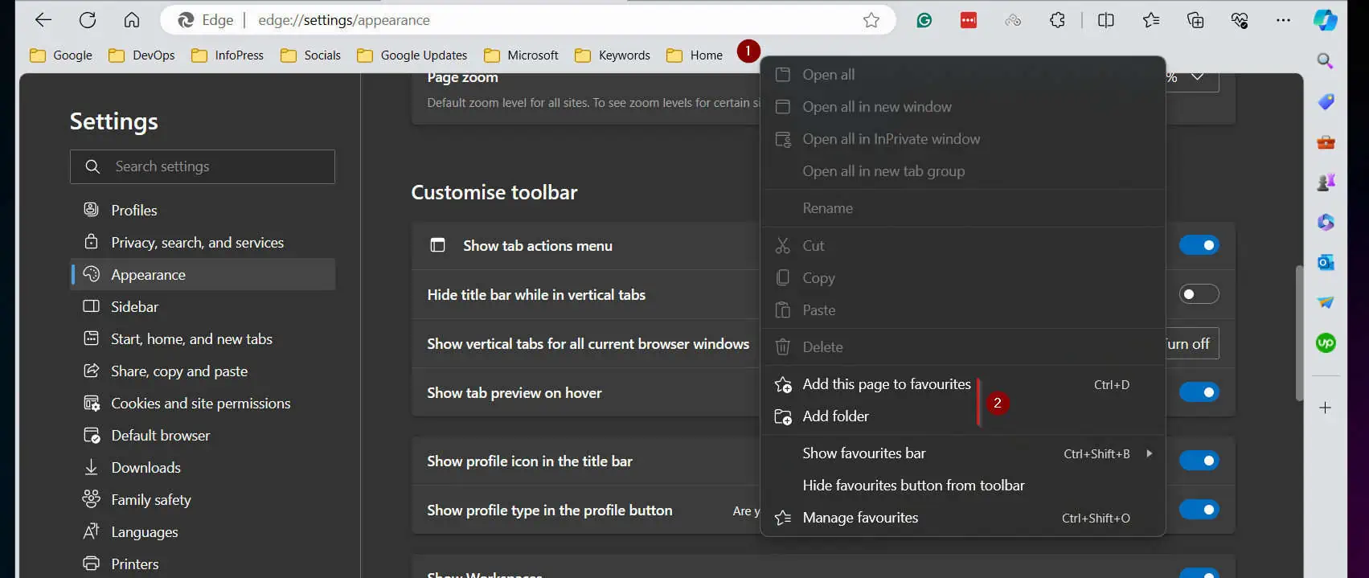1369x578 pixels.
Task: Open the Grammarly extension icon
Action: pyautogui.click(x=924, y=20)
